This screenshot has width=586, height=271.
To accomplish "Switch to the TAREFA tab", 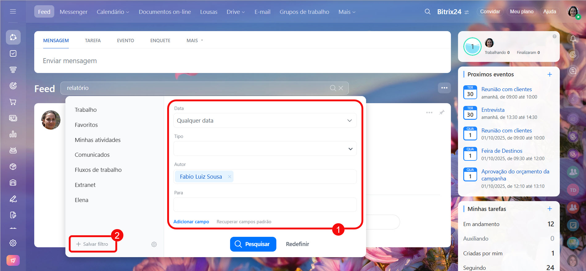I will tap(93, 41).
